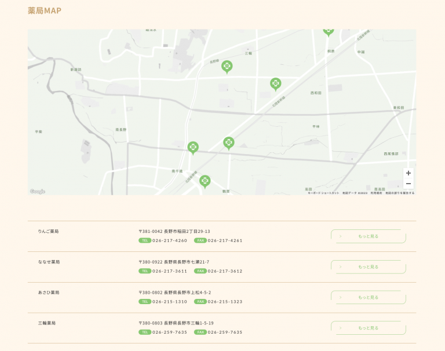Open 利用規約 link in map footer

coord(377,193)
